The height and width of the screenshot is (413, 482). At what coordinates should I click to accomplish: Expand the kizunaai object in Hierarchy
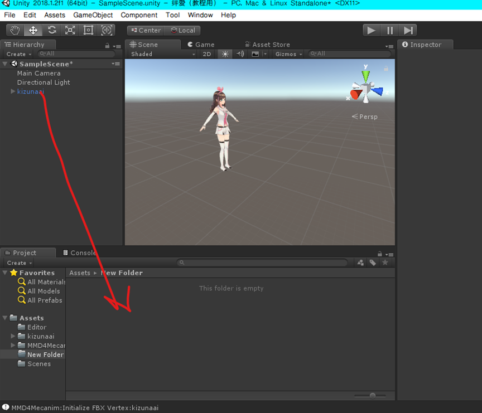click(13, 91)
